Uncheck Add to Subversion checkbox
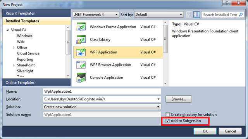 coord(167,121)
